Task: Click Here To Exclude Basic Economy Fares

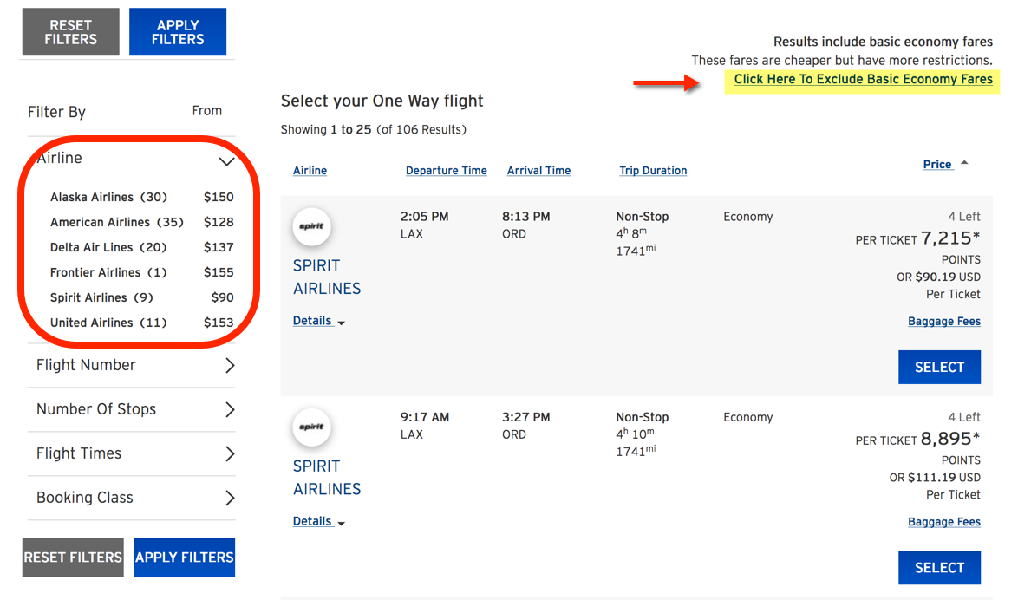Action: pos(863,80)
